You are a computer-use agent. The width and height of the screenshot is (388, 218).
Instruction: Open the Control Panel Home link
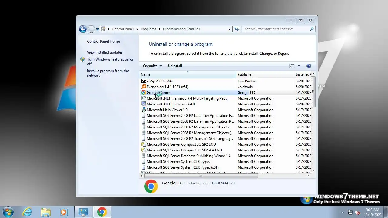click(103, 41)
